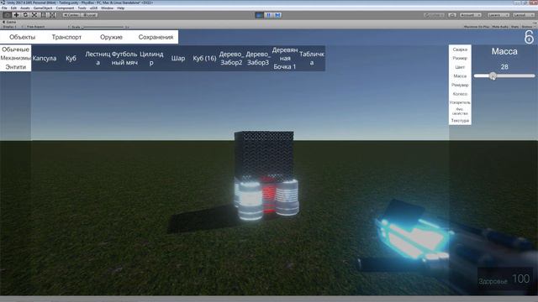Spawn the Дерево_Забор2 object
Screen dimensions: 538x302
click(x=231, y=58)
